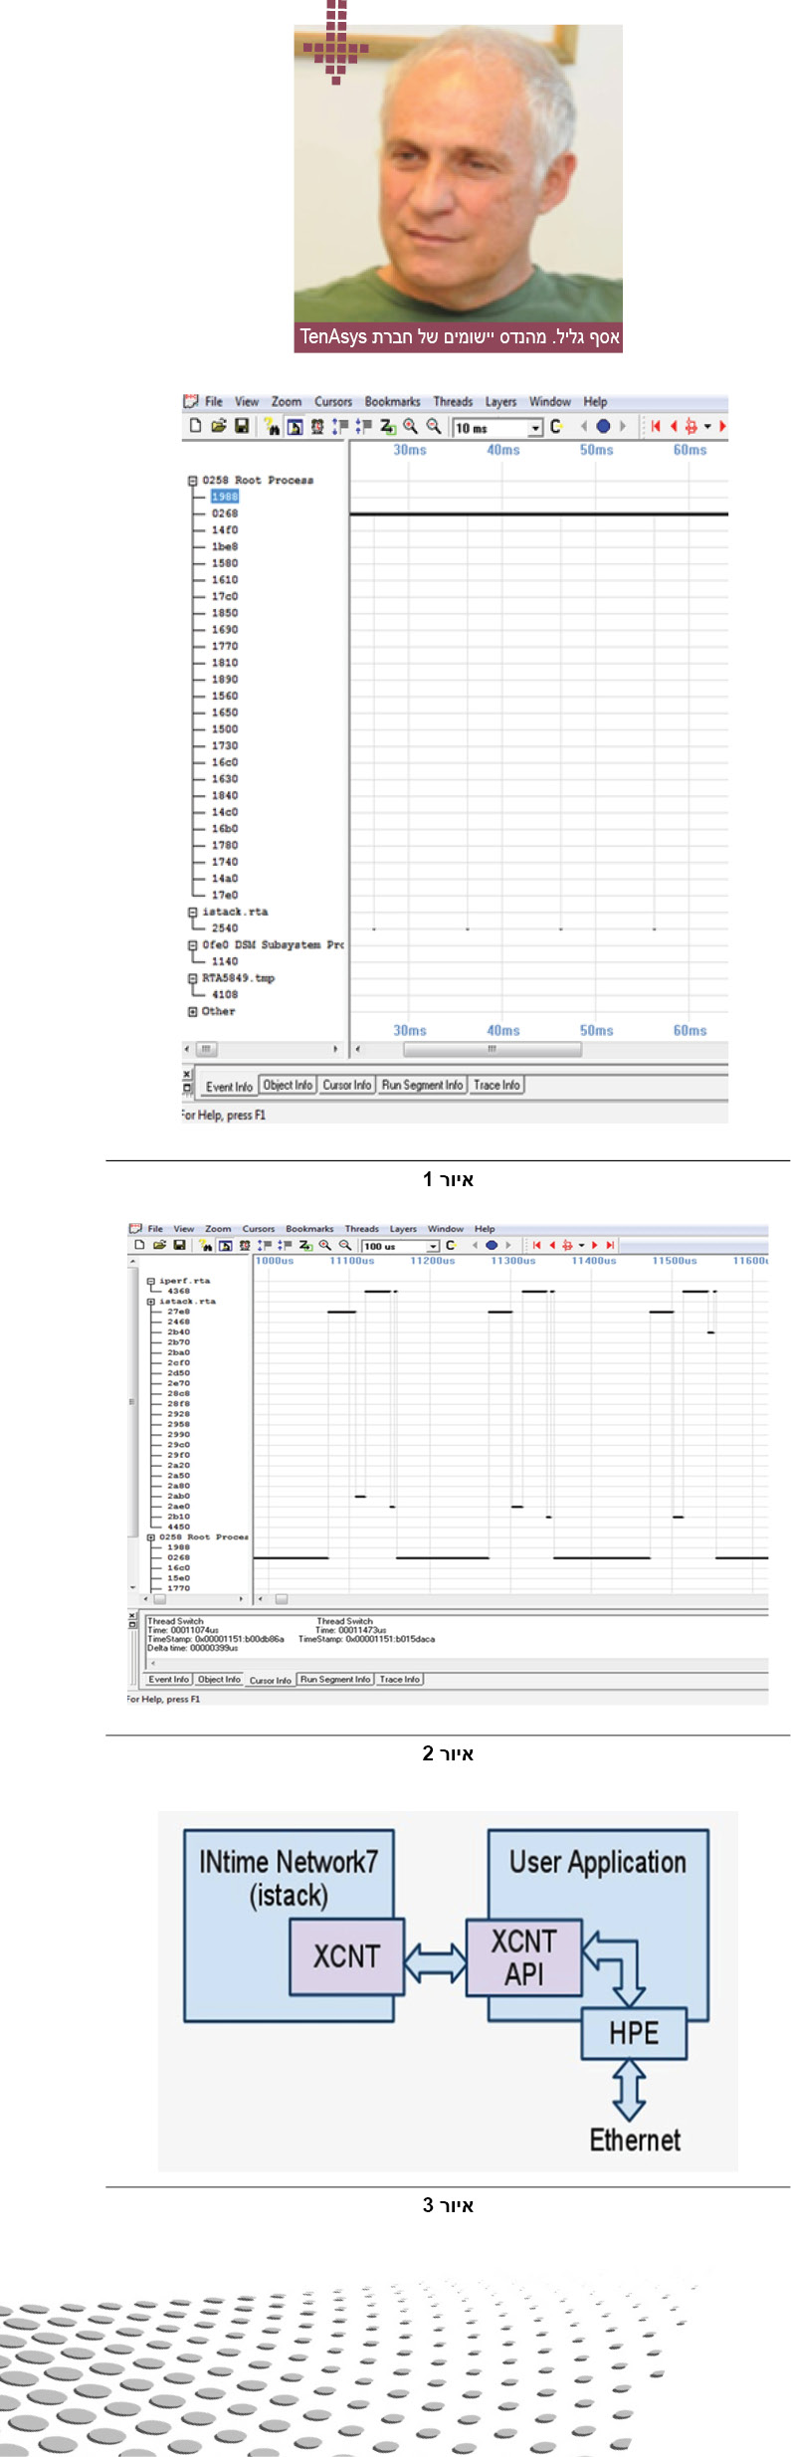Close the info pane in Figure 2 window
The image size is (791, 2457).
[x=132, y=1616]
